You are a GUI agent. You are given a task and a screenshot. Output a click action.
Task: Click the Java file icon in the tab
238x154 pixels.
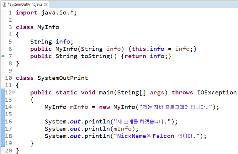pyautogui.click(x=4, y=4)
